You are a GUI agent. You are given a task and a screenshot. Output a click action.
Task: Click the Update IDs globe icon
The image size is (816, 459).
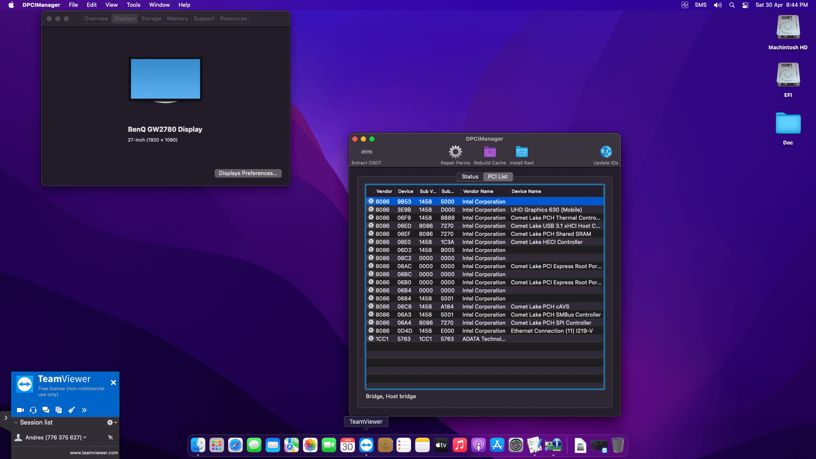[x=606, y=152]
